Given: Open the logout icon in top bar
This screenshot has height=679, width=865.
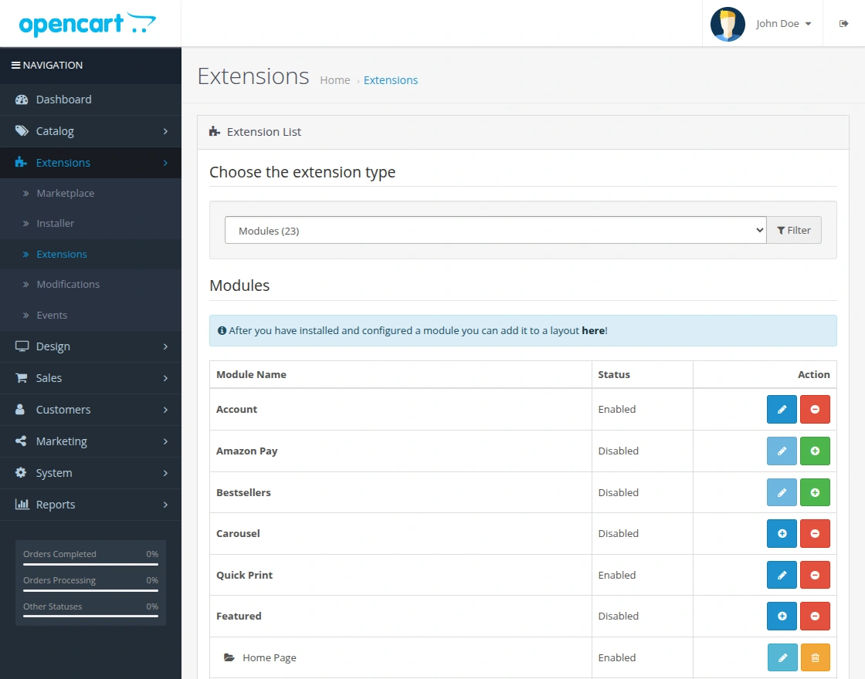Looking at the screenshot, I should (843, 23).
